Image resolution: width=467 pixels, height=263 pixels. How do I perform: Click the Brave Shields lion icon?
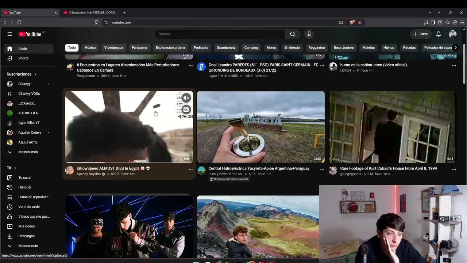[x=352, y=22]
